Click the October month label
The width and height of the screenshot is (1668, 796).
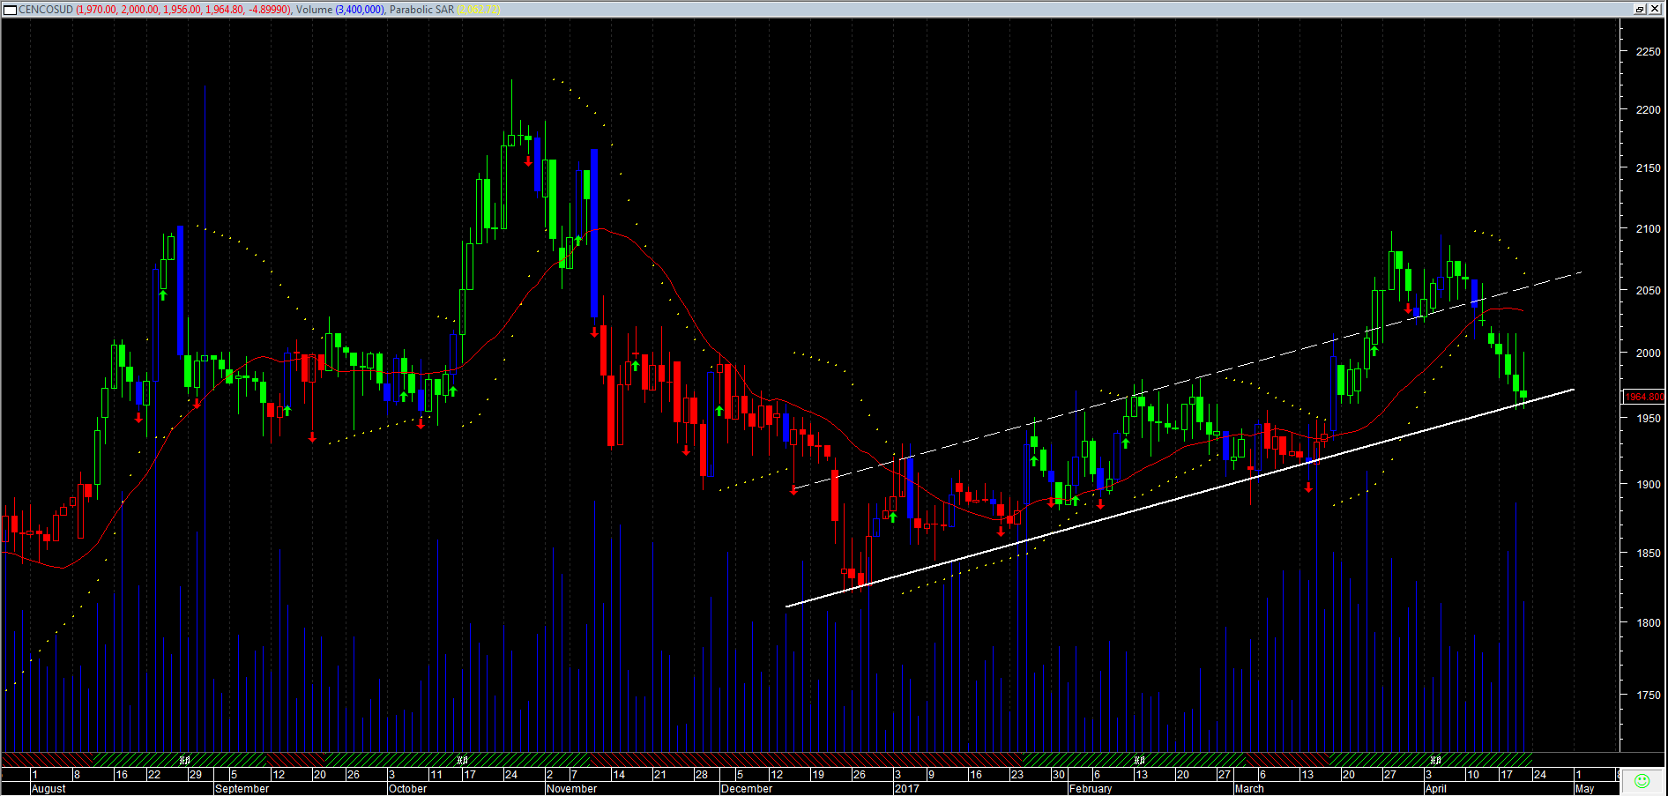[407, 789]
